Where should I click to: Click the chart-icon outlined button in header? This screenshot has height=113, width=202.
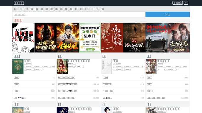tap(178, 3)
